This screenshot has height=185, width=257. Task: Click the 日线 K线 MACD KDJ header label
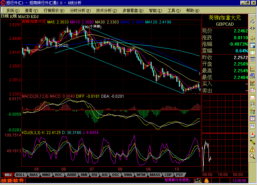(20, 16)
